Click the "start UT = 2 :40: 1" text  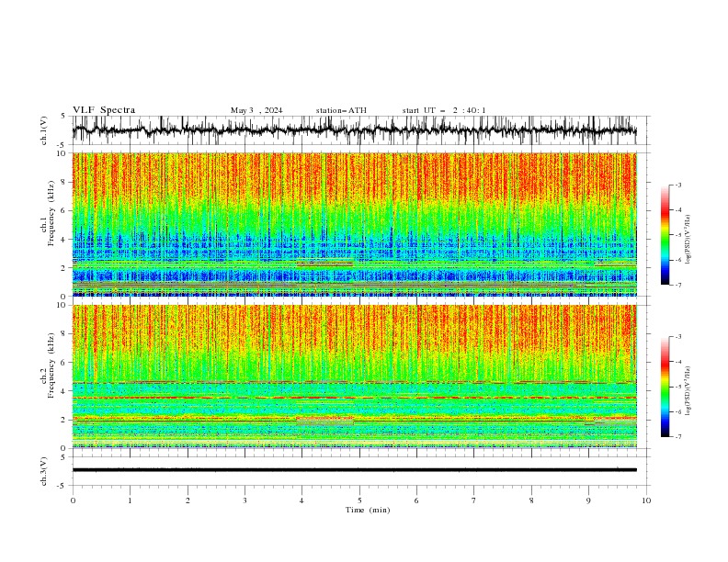tap(444, 110)
